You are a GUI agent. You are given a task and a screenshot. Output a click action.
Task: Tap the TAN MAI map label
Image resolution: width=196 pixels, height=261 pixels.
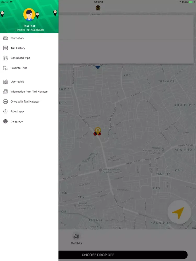click(95, 220)
